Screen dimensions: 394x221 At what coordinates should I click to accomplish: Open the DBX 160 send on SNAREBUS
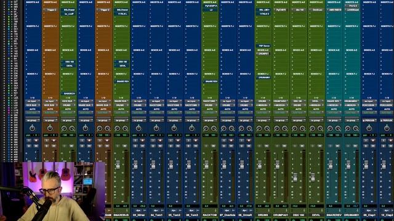point(121,61)
